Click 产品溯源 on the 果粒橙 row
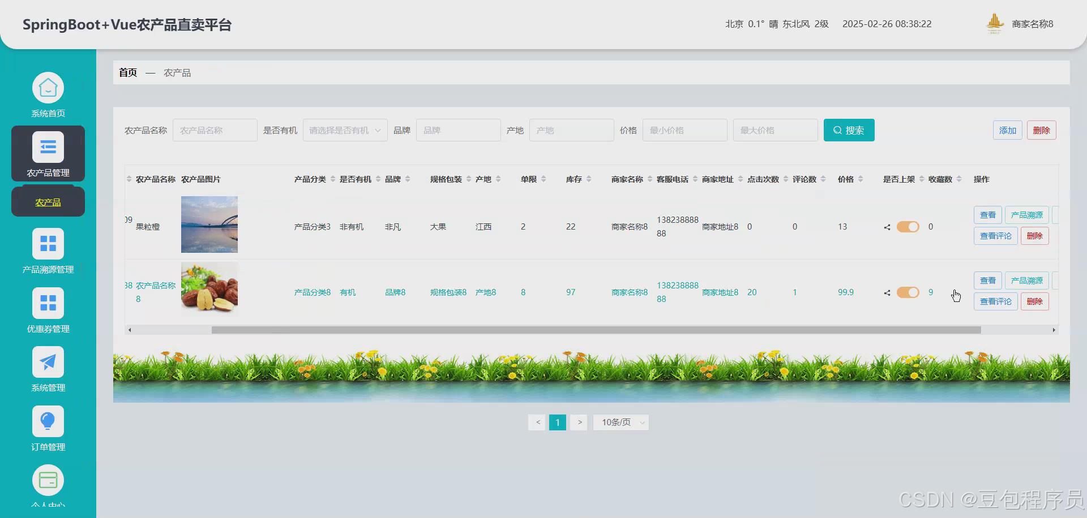Screen dimensions: 1087x518 [1026, 215]
